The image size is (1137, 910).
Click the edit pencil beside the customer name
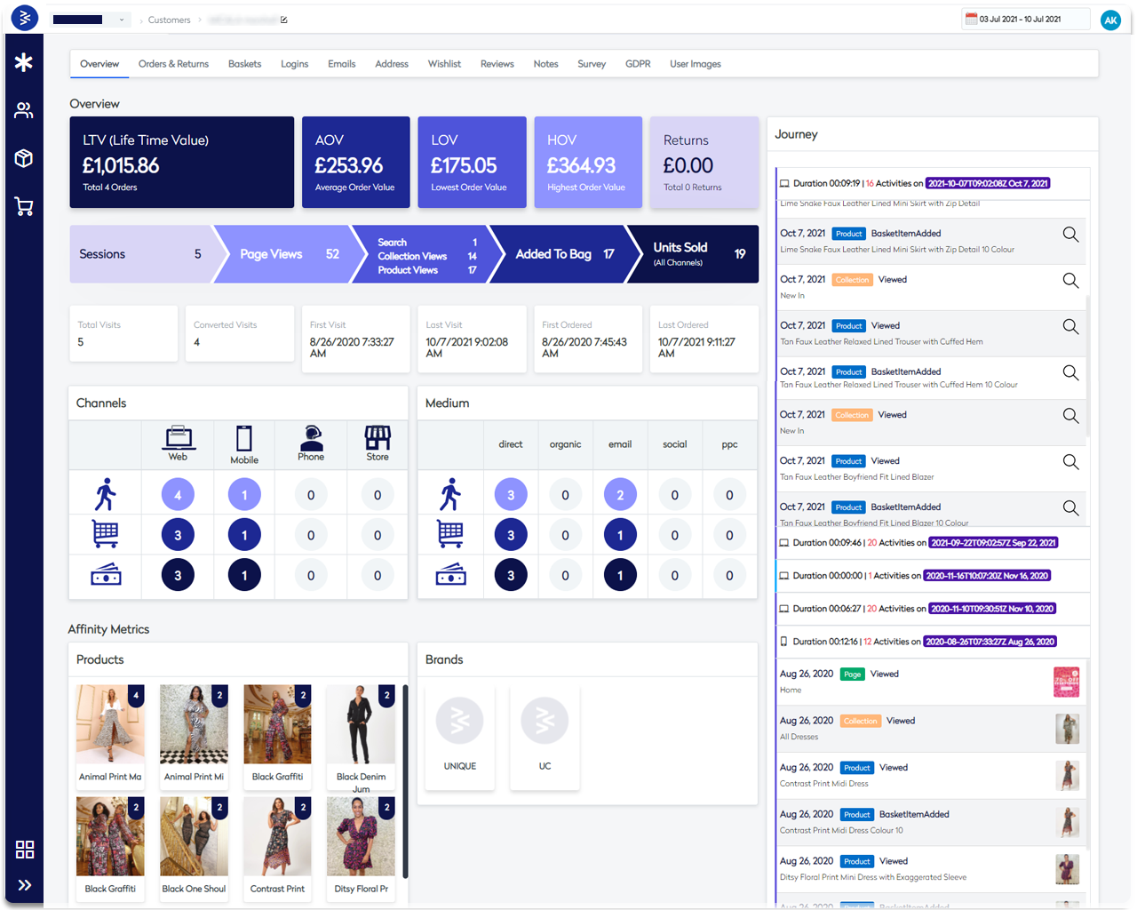(x=283, y=19)
